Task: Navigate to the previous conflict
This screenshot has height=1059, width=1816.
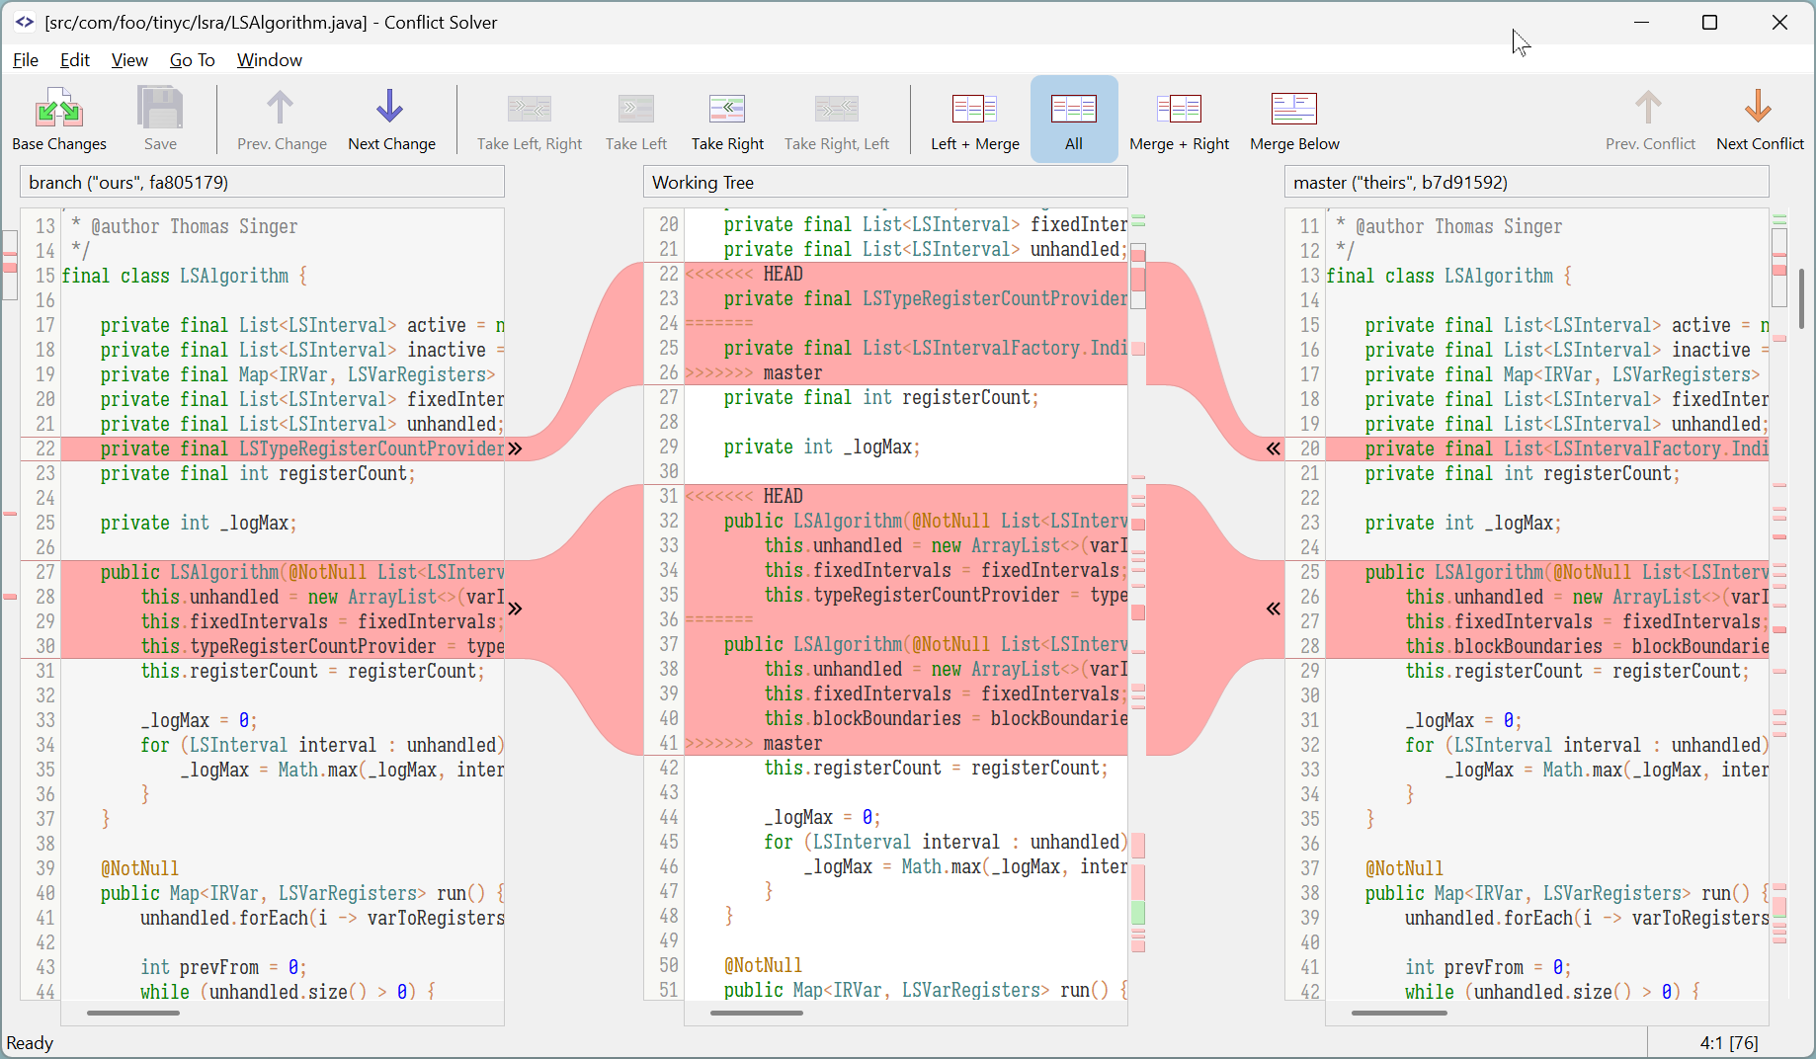Action: click(1649, 117)
